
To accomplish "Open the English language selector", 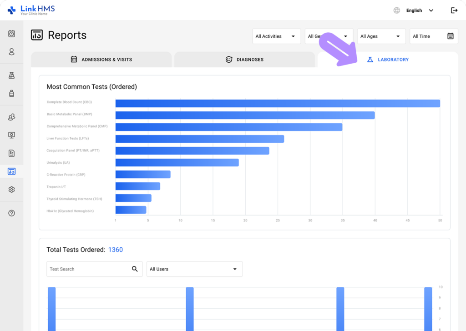I will pyautogui.click(x=414, y=10).
